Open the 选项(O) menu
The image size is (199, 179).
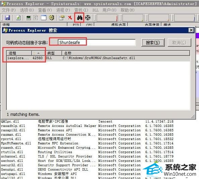point(27,10)
